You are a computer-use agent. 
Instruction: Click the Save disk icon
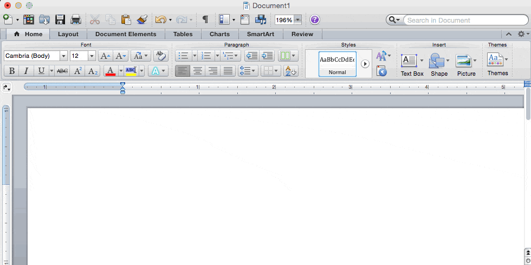point(60,20)
